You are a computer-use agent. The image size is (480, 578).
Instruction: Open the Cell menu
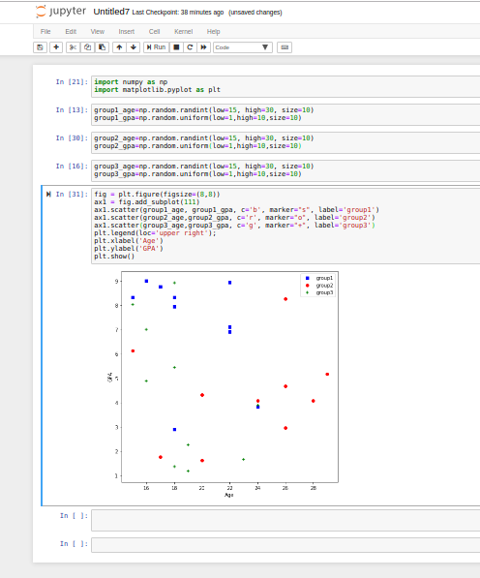154,31
